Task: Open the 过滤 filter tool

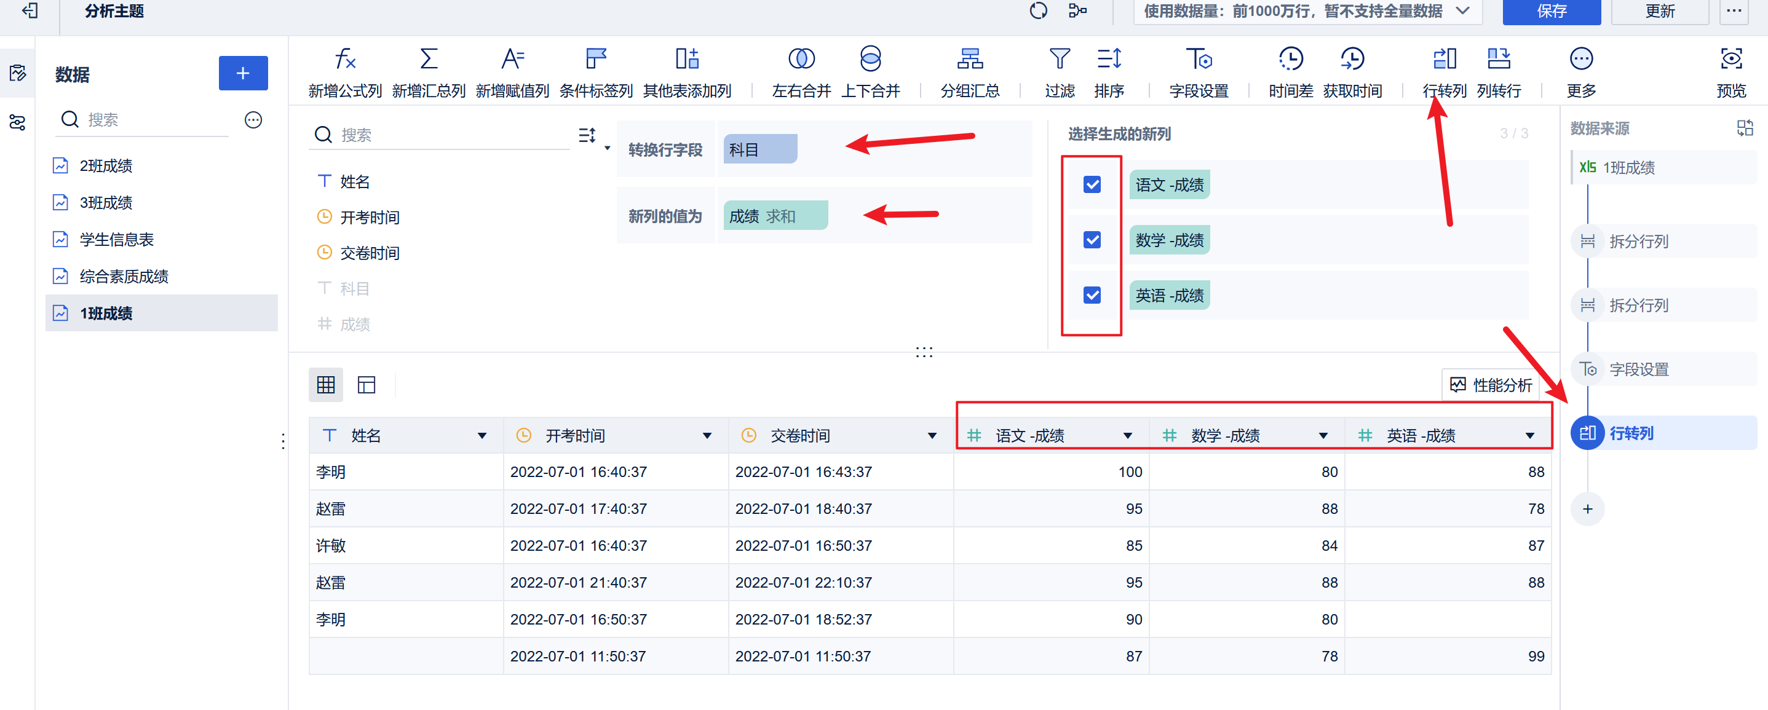Action: click(x=1059, y=60)
